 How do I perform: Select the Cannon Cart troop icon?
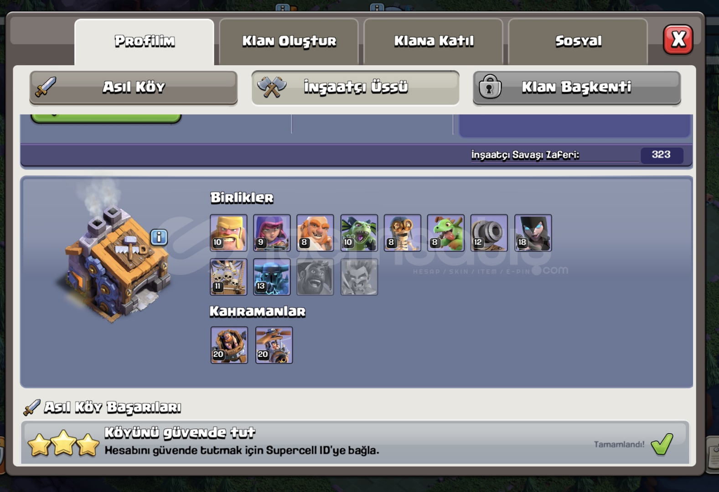point(489,233)
